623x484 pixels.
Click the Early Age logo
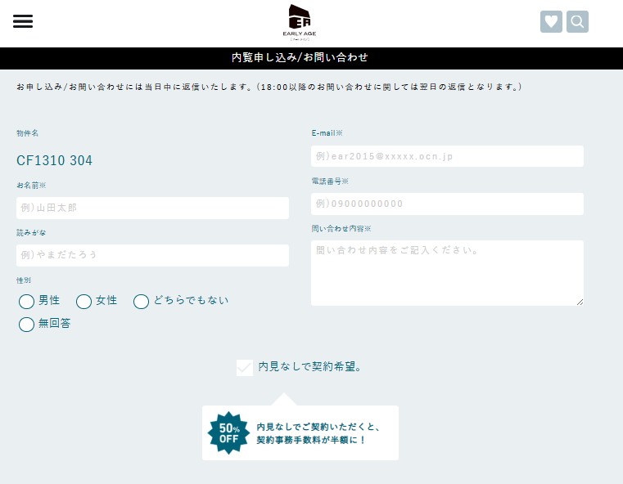(x=300, y=21)
